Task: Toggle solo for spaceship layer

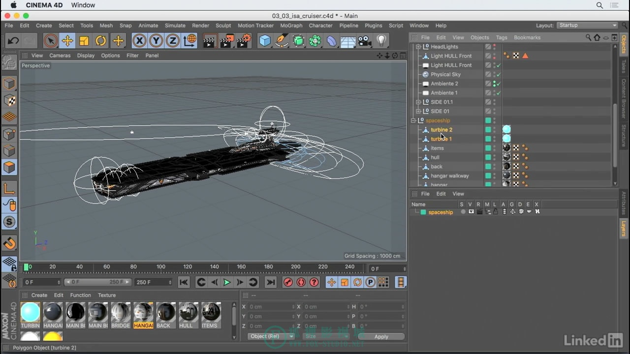Action: [x=463, y=212]
